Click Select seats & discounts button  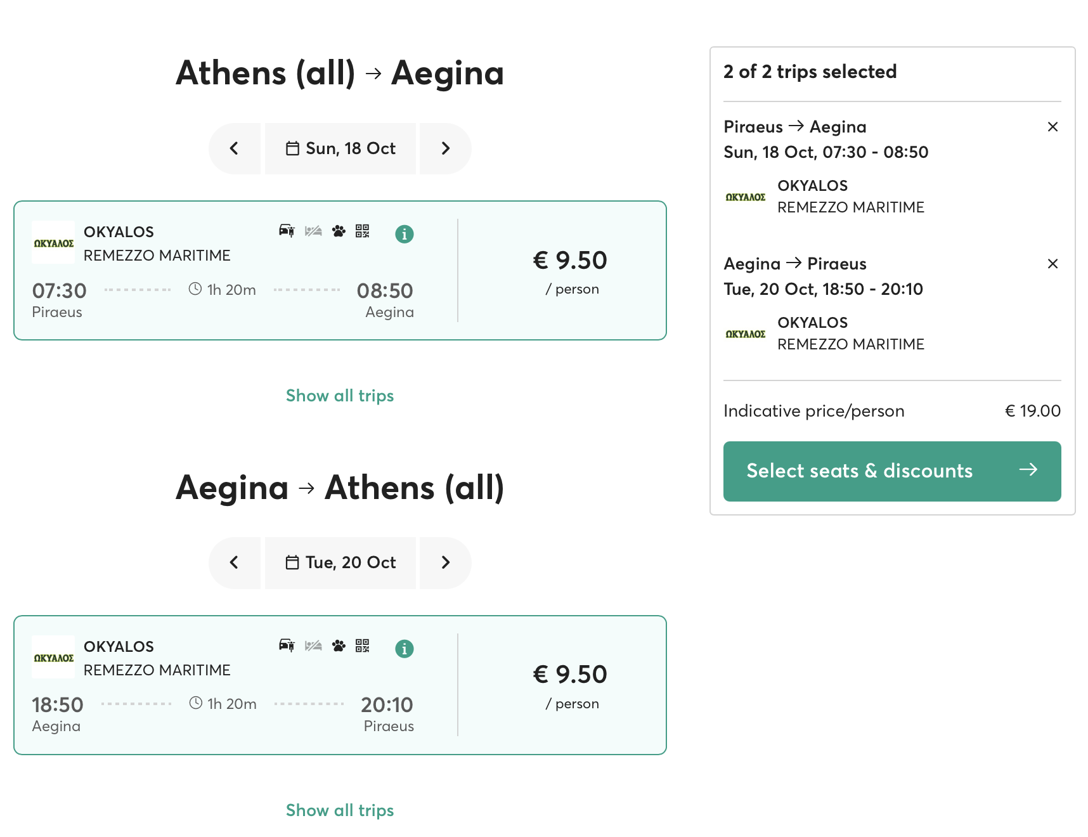click(892, 471)
